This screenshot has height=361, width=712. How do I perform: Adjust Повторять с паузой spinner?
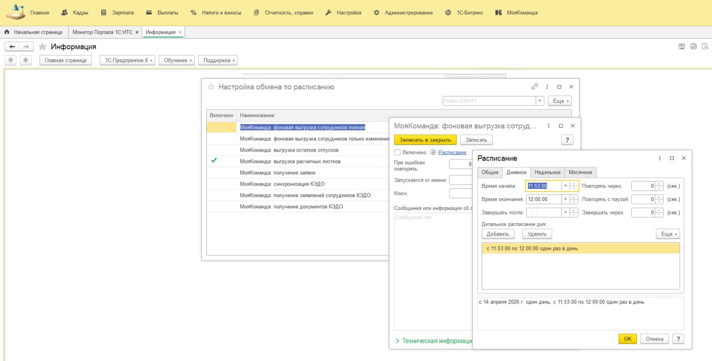click(x=659, y=199)
